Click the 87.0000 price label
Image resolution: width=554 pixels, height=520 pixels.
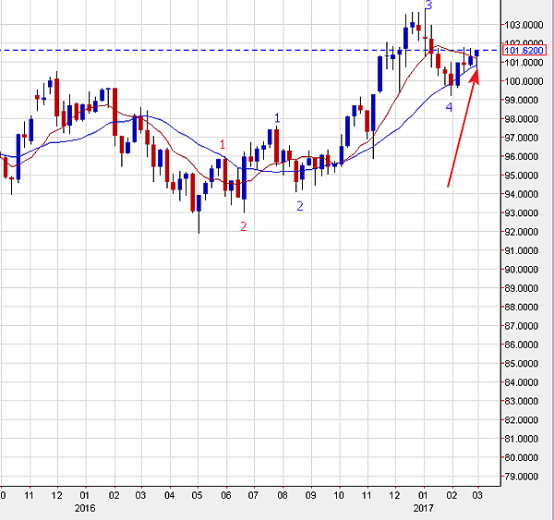click(x=524, y=326)
